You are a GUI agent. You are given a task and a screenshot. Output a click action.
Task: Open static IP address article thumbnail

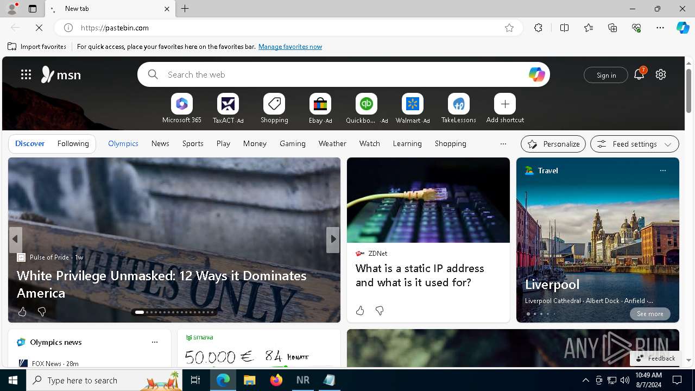pyautogui.click(x=428, y=200)
